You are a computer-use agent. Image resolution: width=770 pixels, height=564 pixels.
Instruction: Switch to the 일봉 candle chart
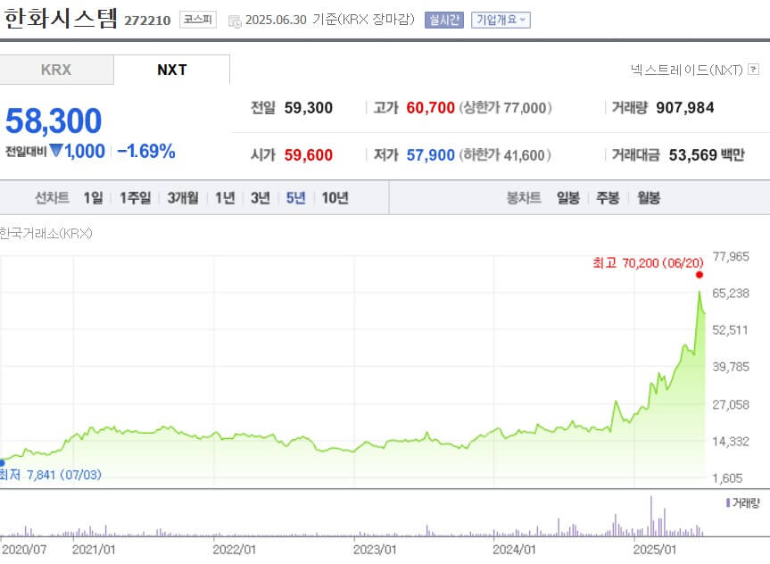click(568, 198)
